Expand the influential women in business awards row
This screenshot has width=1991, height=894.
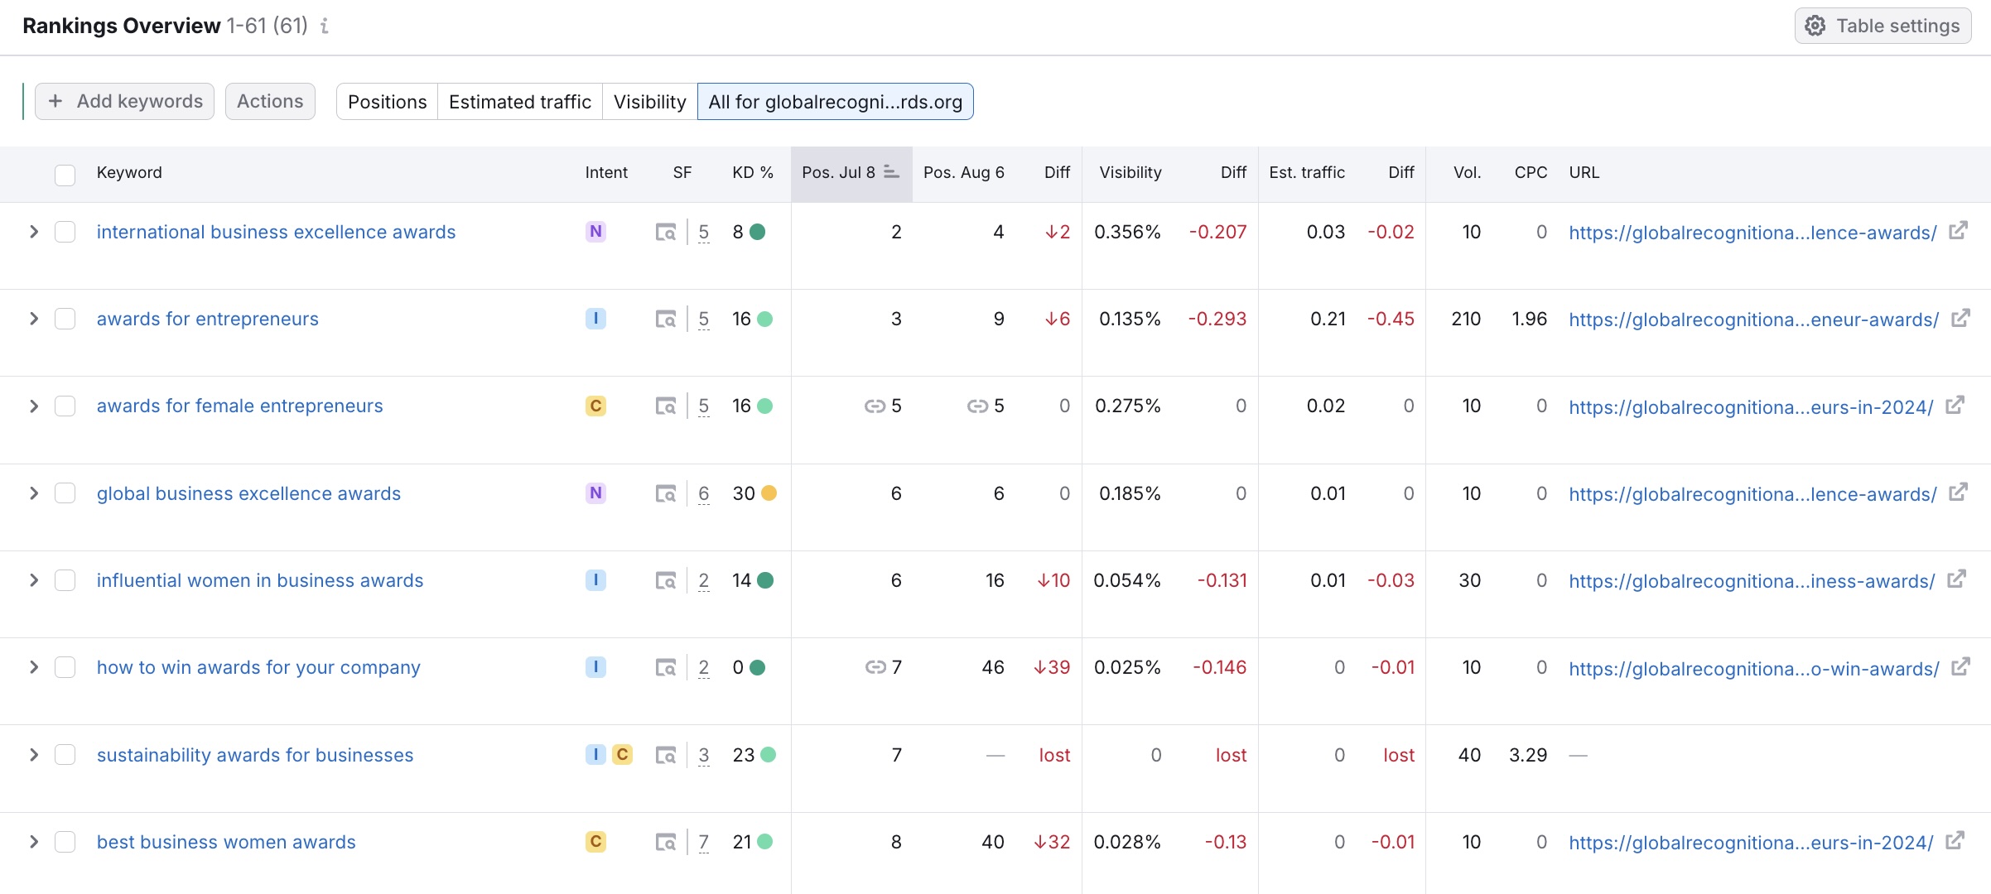(x=34, y=580)
